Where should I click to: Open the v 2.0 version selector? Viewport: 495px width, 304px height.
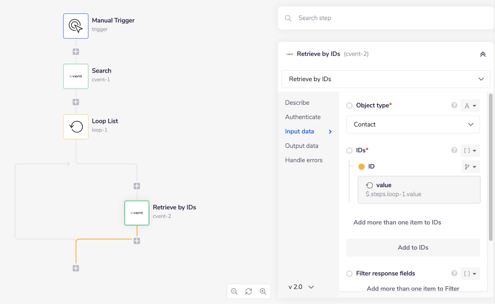coord(301,287)
